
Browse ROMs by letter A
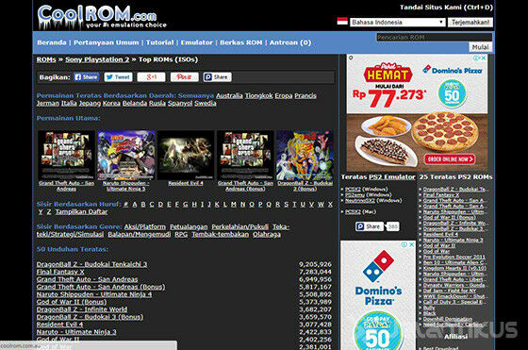[135, 204]
